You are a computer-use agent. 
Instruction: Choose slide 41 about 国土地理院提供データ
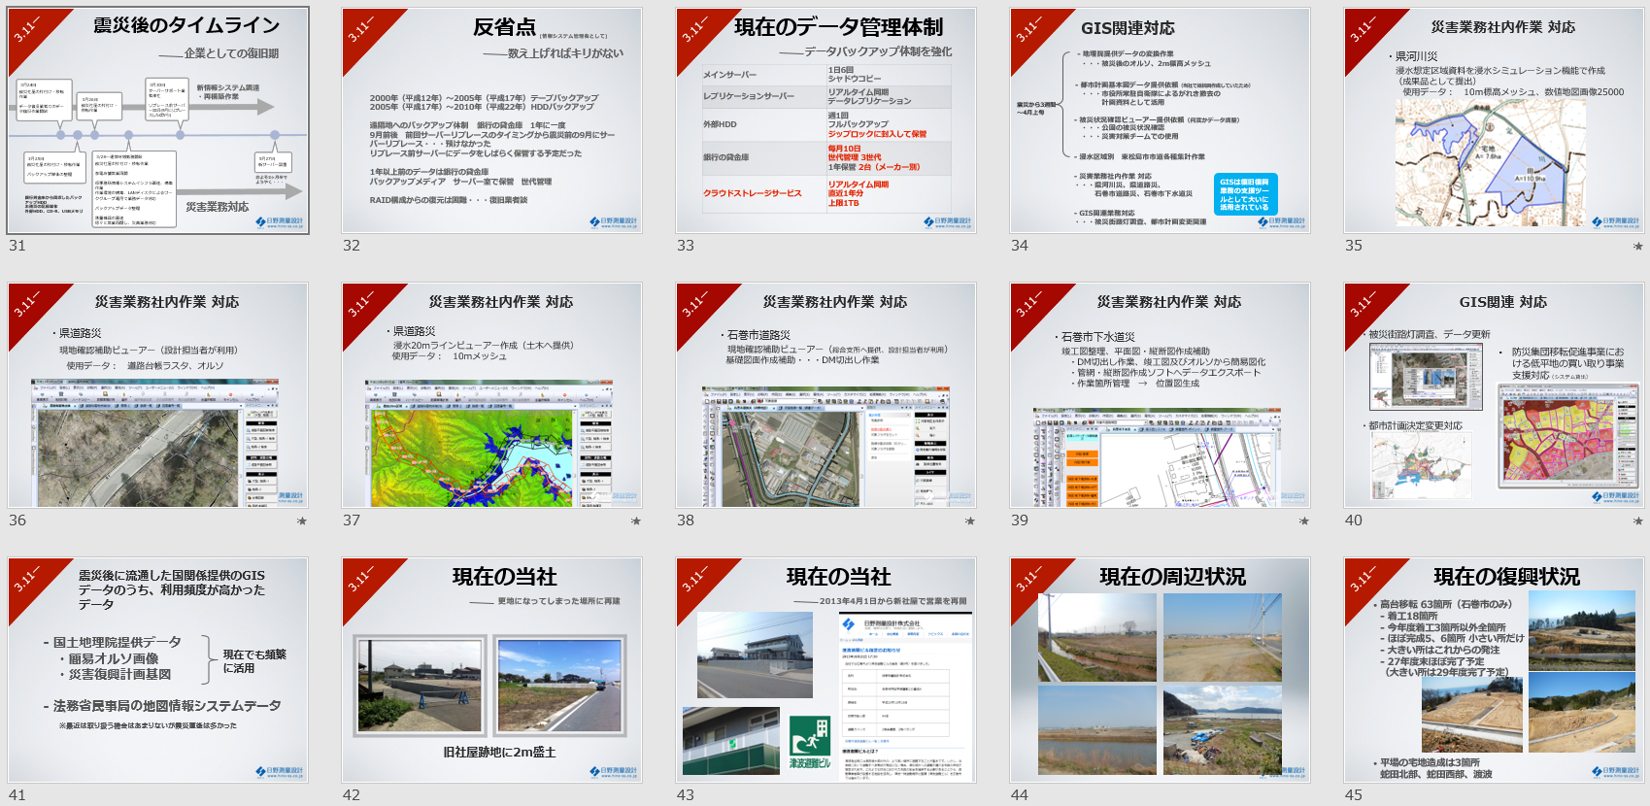[158, 670]
